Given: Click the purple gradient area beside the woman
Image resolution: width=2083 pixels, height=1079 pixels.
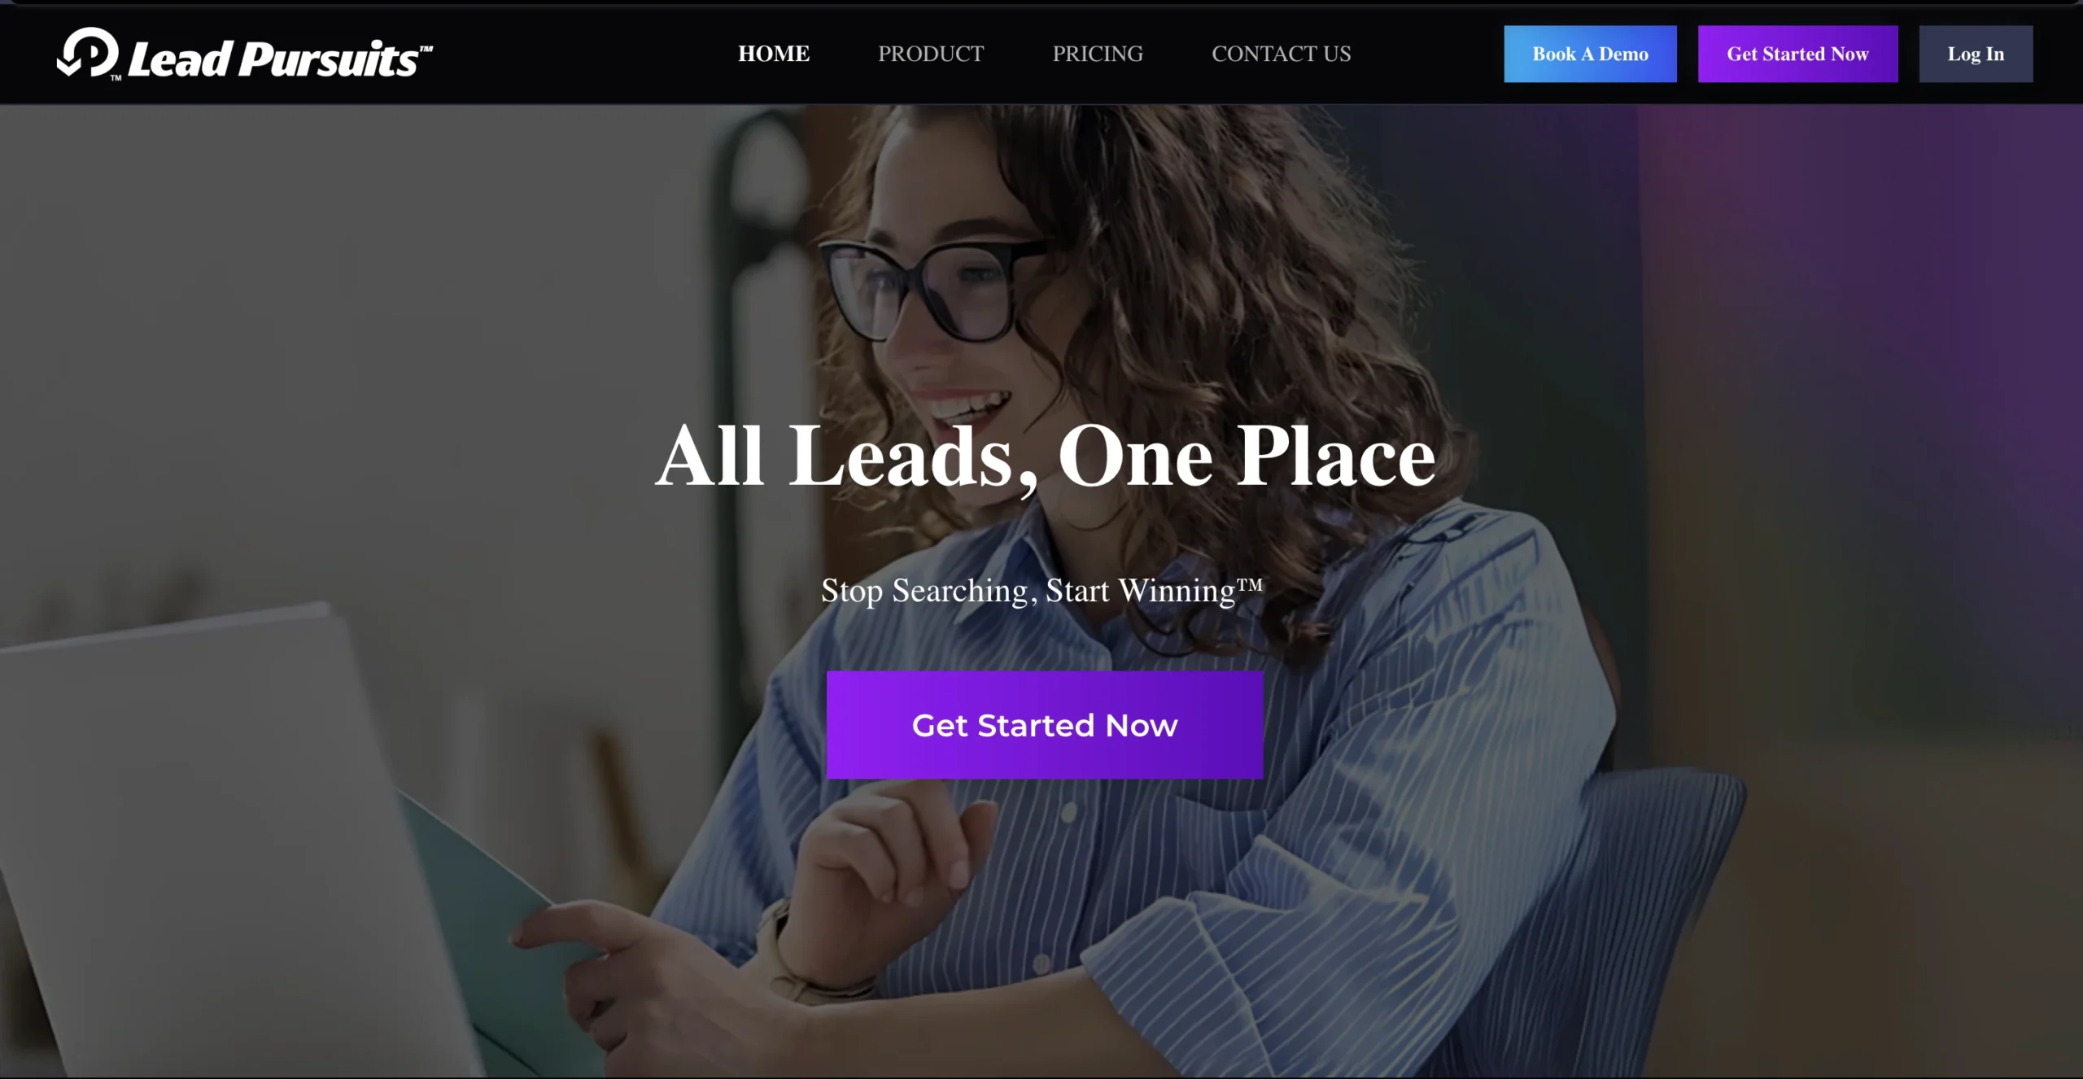Looking at the screenshot, I should (x=1871, y=325).
